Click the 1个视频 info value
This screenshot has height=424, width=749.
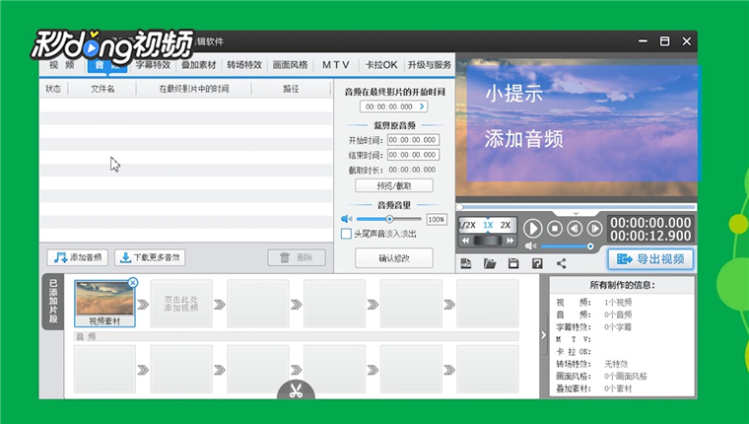pyautogui.click(x=618, y=302)
